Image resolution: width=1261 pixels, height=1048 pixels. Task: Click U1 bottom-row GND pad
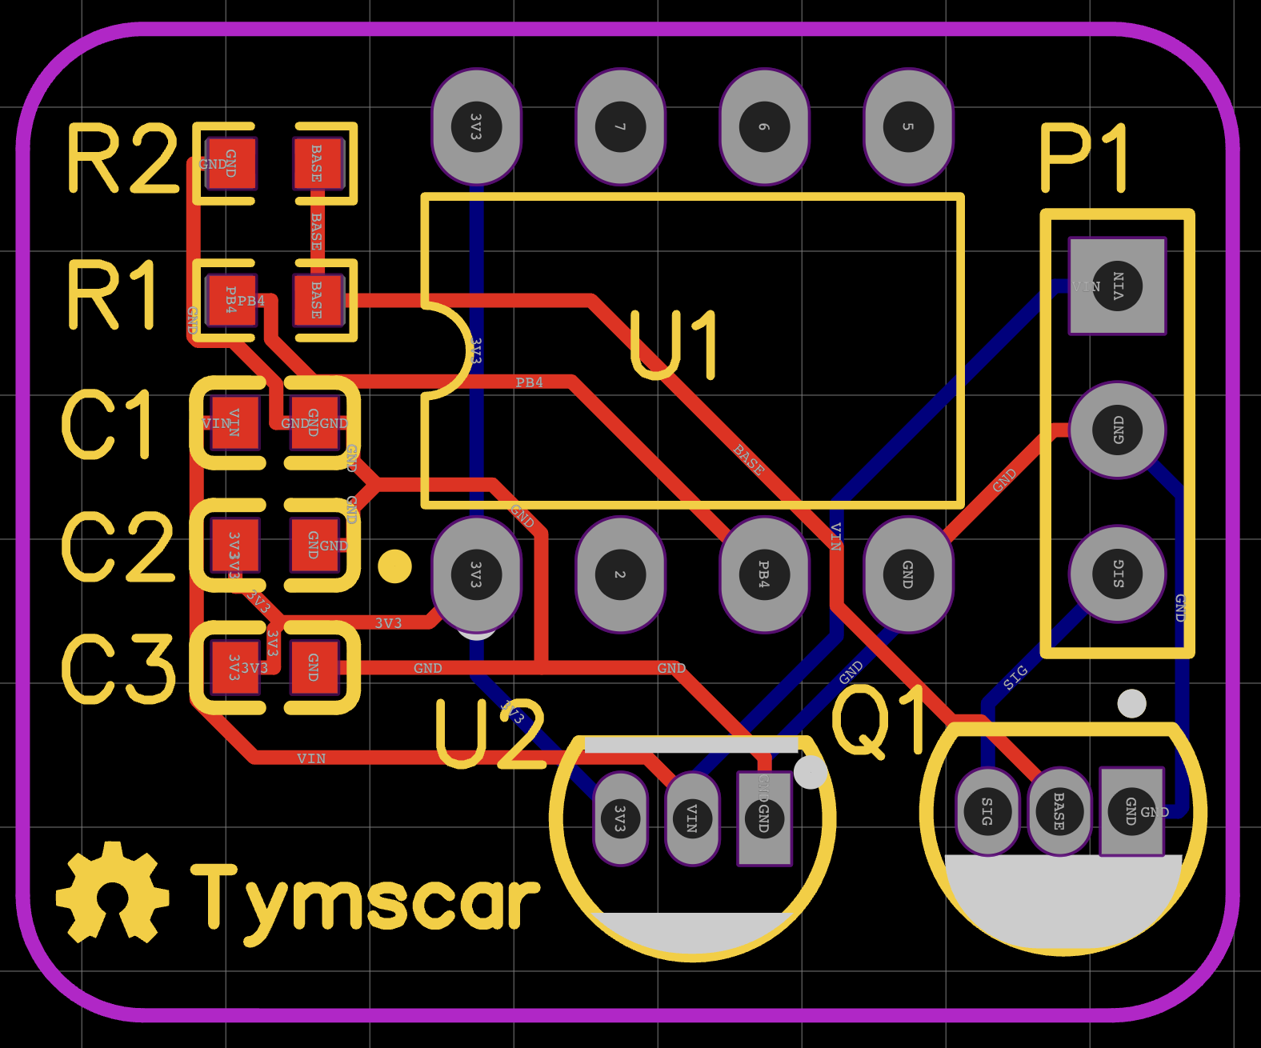(908, 574)
